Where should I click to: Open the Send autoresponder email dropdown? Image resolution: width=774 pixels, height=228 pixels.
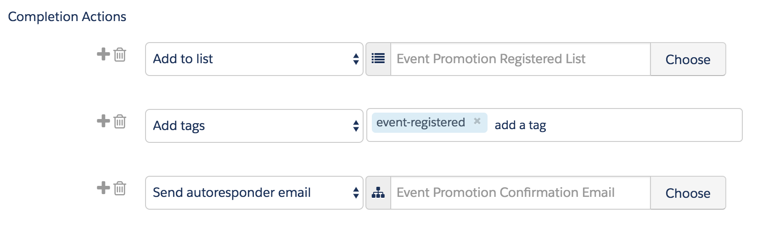tap(254, 193)
